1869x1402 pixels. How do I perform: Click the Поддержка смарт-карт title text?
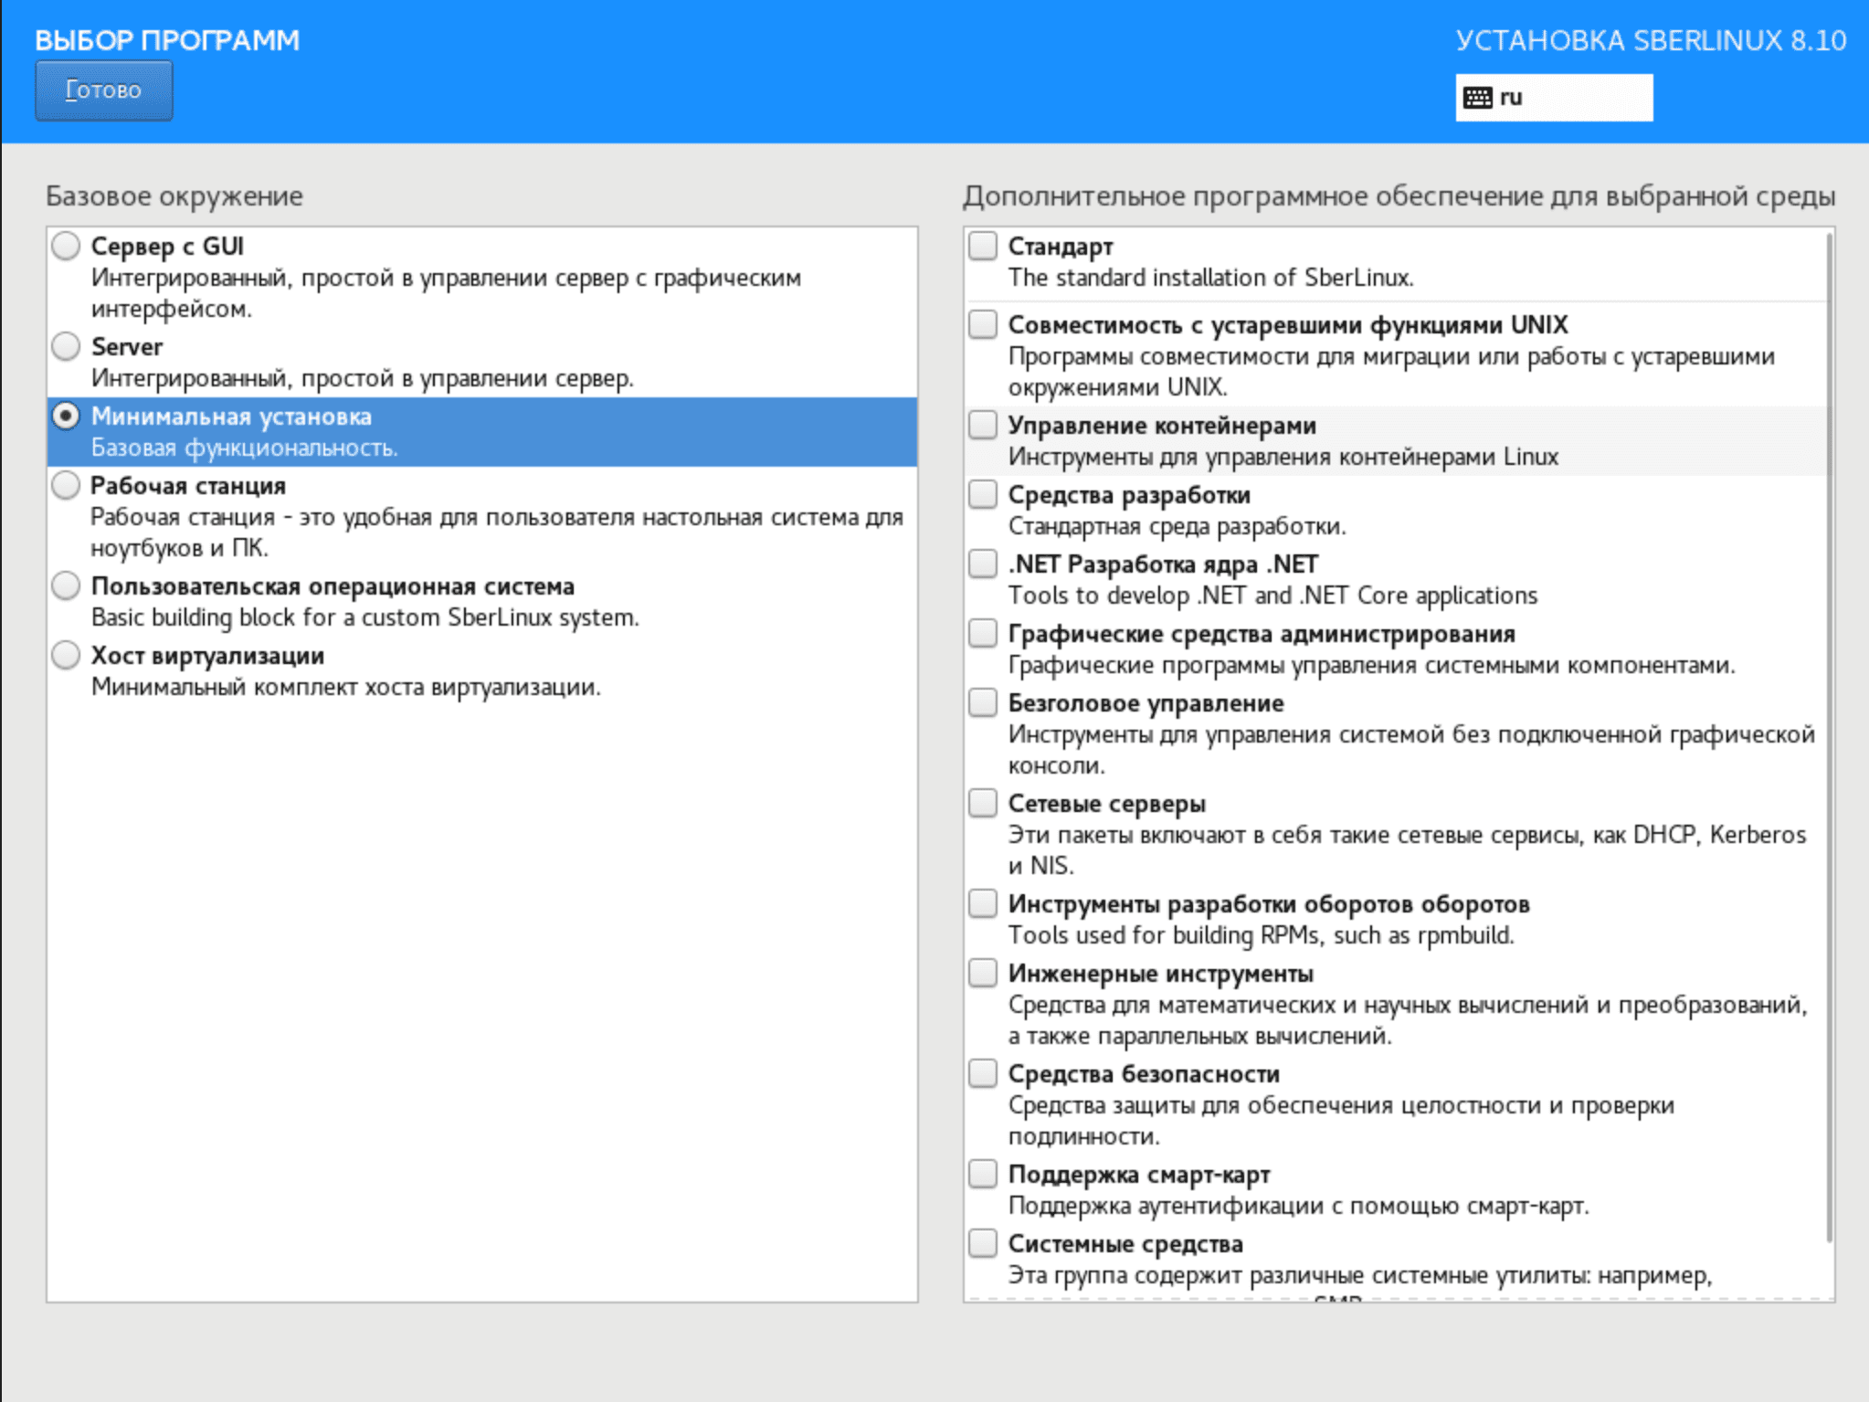tap(1139, 1175)
